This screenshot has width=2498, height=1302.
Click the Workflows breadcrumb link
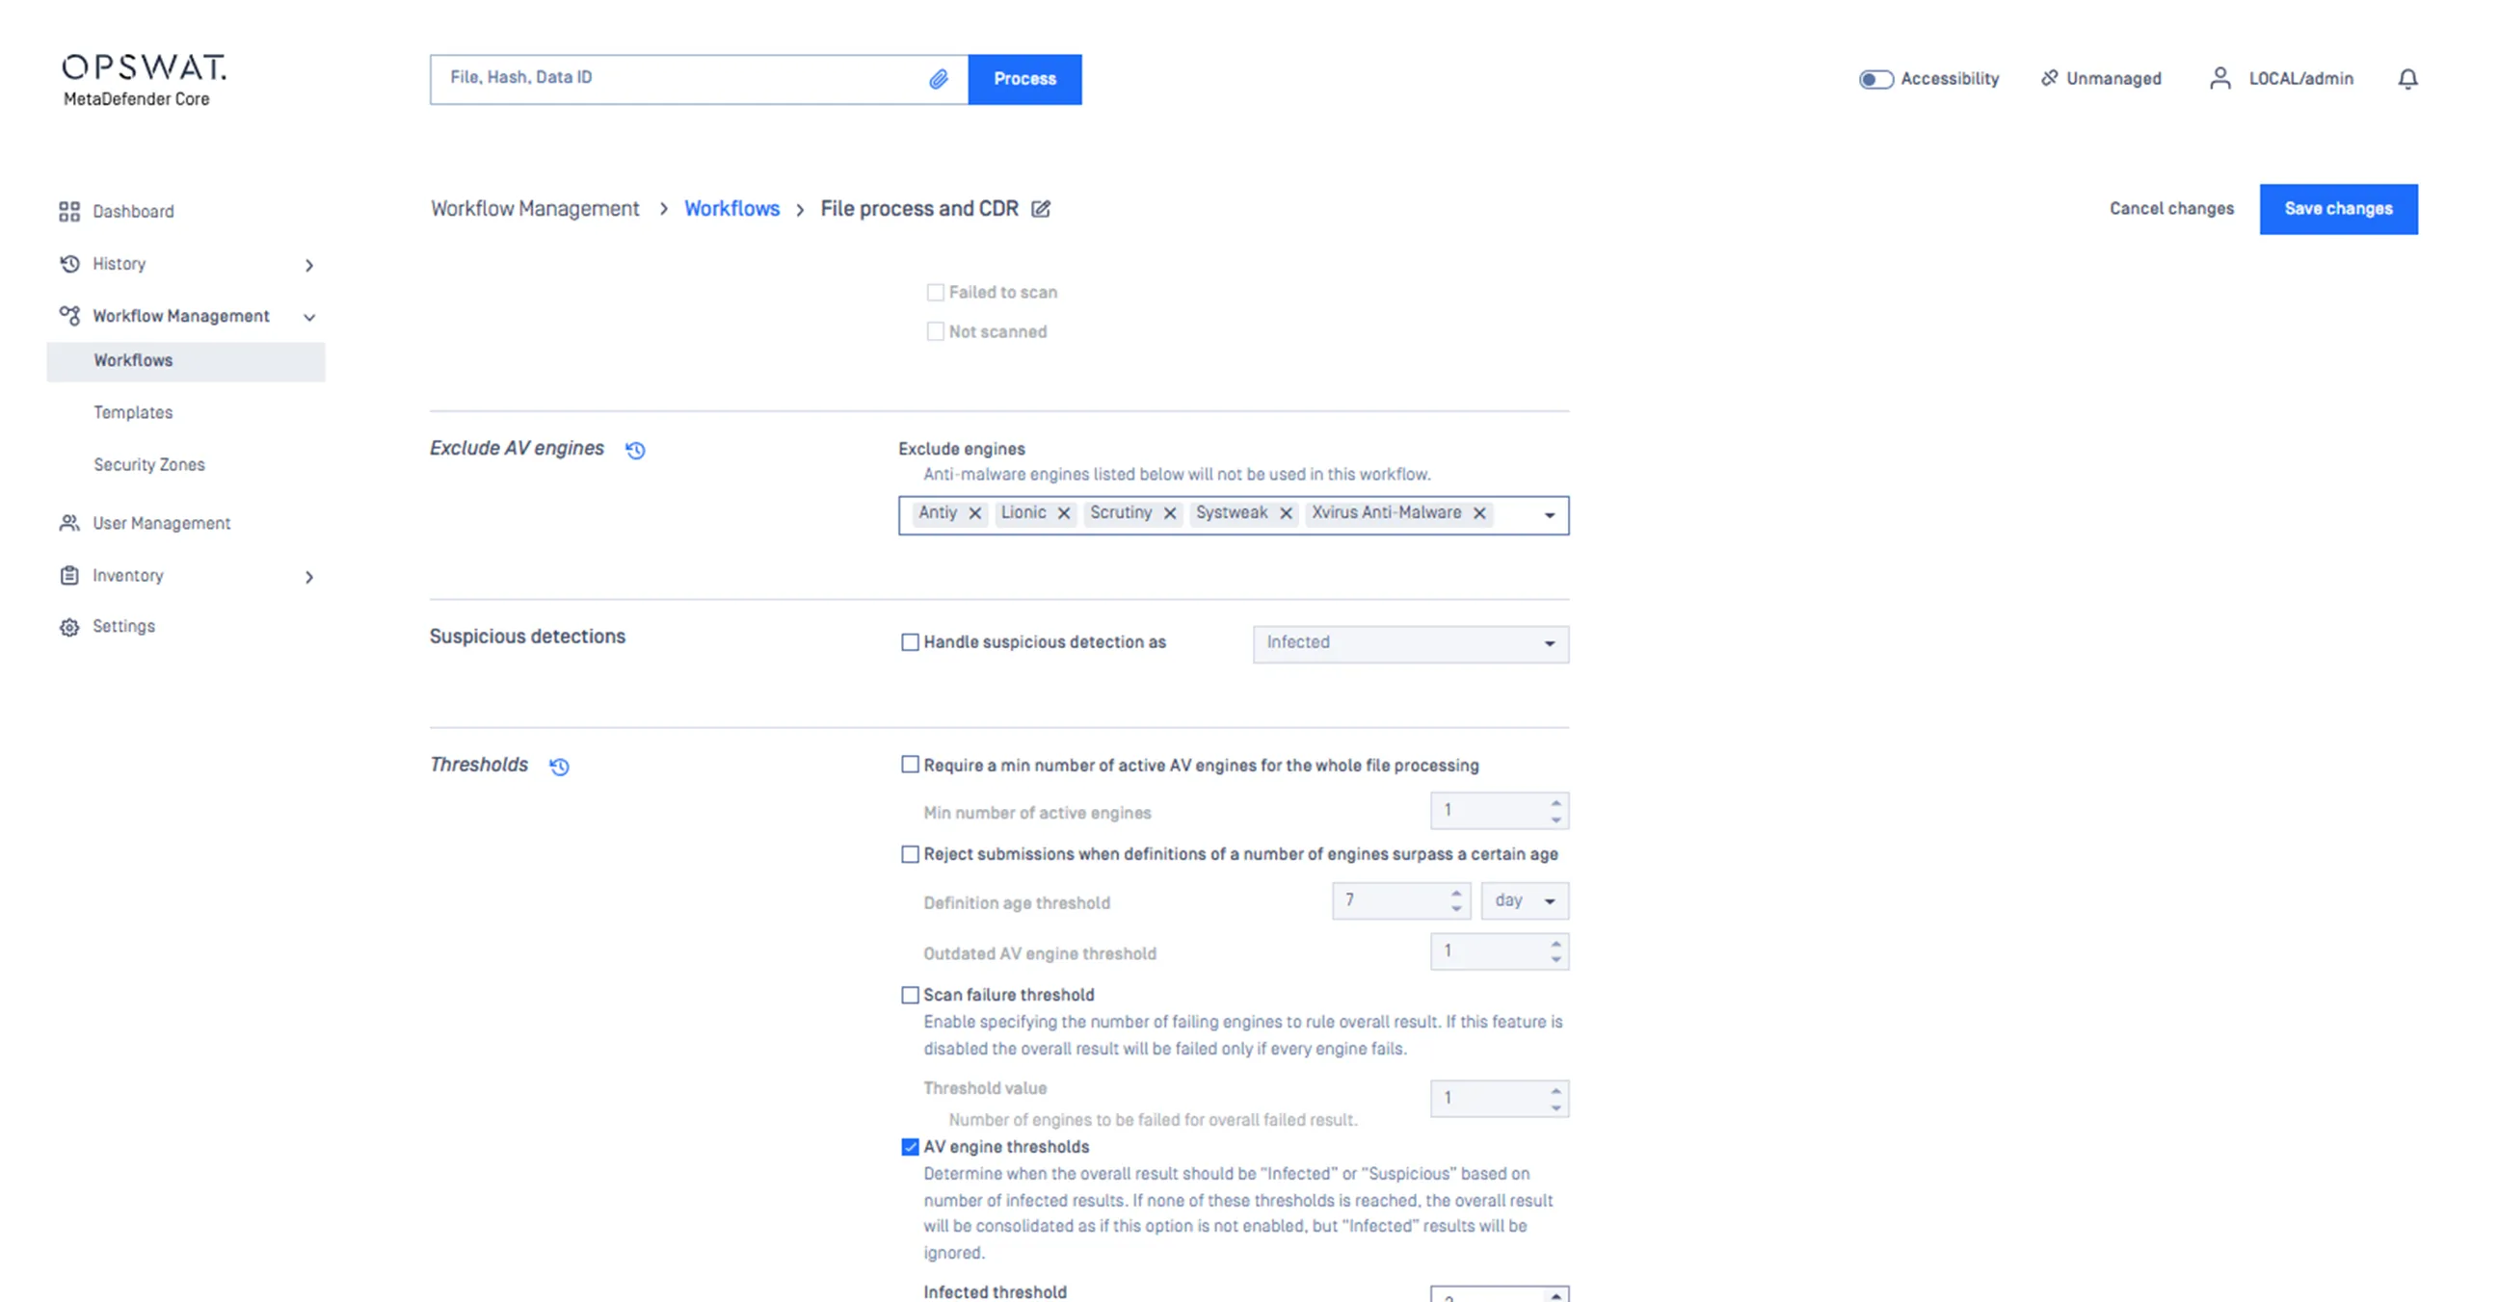coord(731,209)
